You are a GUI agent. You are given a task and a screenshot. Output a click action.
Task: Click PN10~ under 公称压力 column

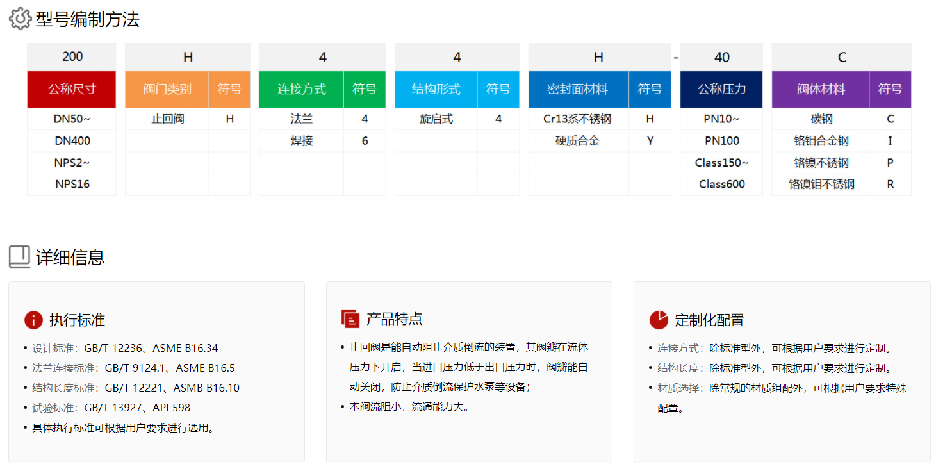[x=721, y=119]
